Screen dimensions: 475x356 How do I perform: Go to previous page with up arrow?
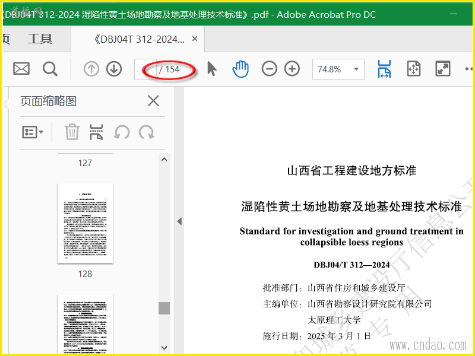(91, 69)
